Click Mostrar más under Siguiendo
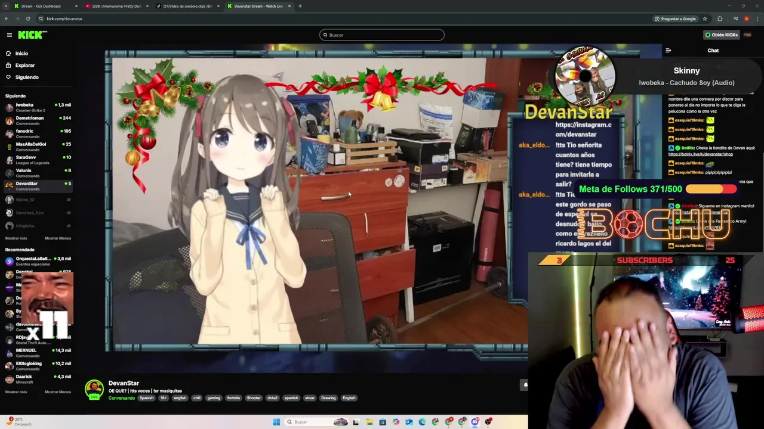 [16, 238]
